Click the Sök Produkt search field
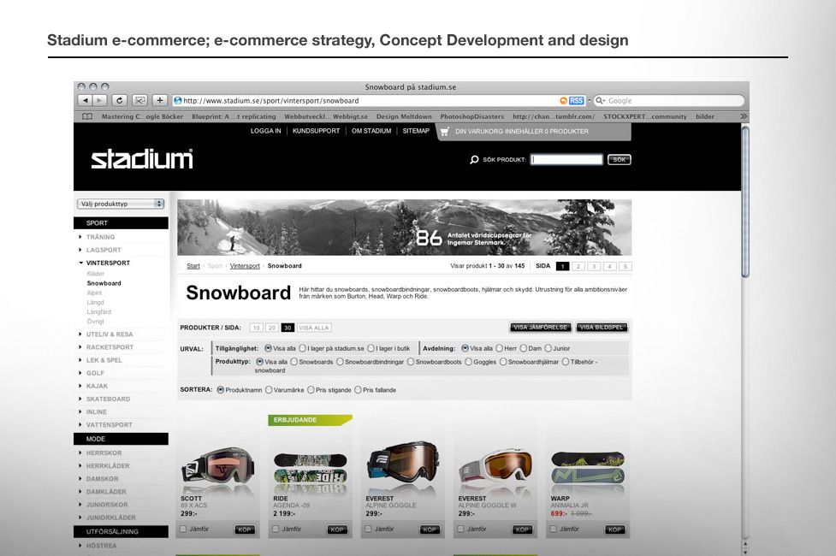 tap(566, 159)
